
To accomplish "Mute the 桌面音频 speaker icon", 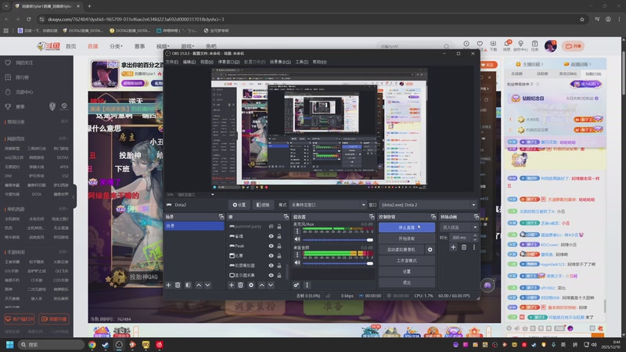I will click(297, 263).
